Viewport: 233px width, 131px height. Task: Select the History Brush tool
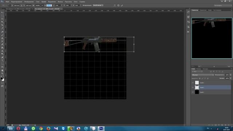(2, 41)
